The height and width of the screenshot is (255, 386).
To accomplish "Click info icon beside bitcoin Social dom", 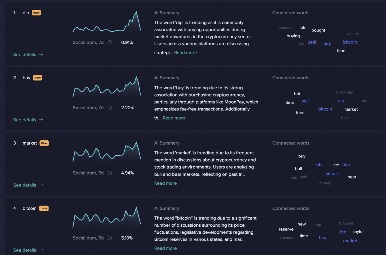I will [x=110, y=238].
